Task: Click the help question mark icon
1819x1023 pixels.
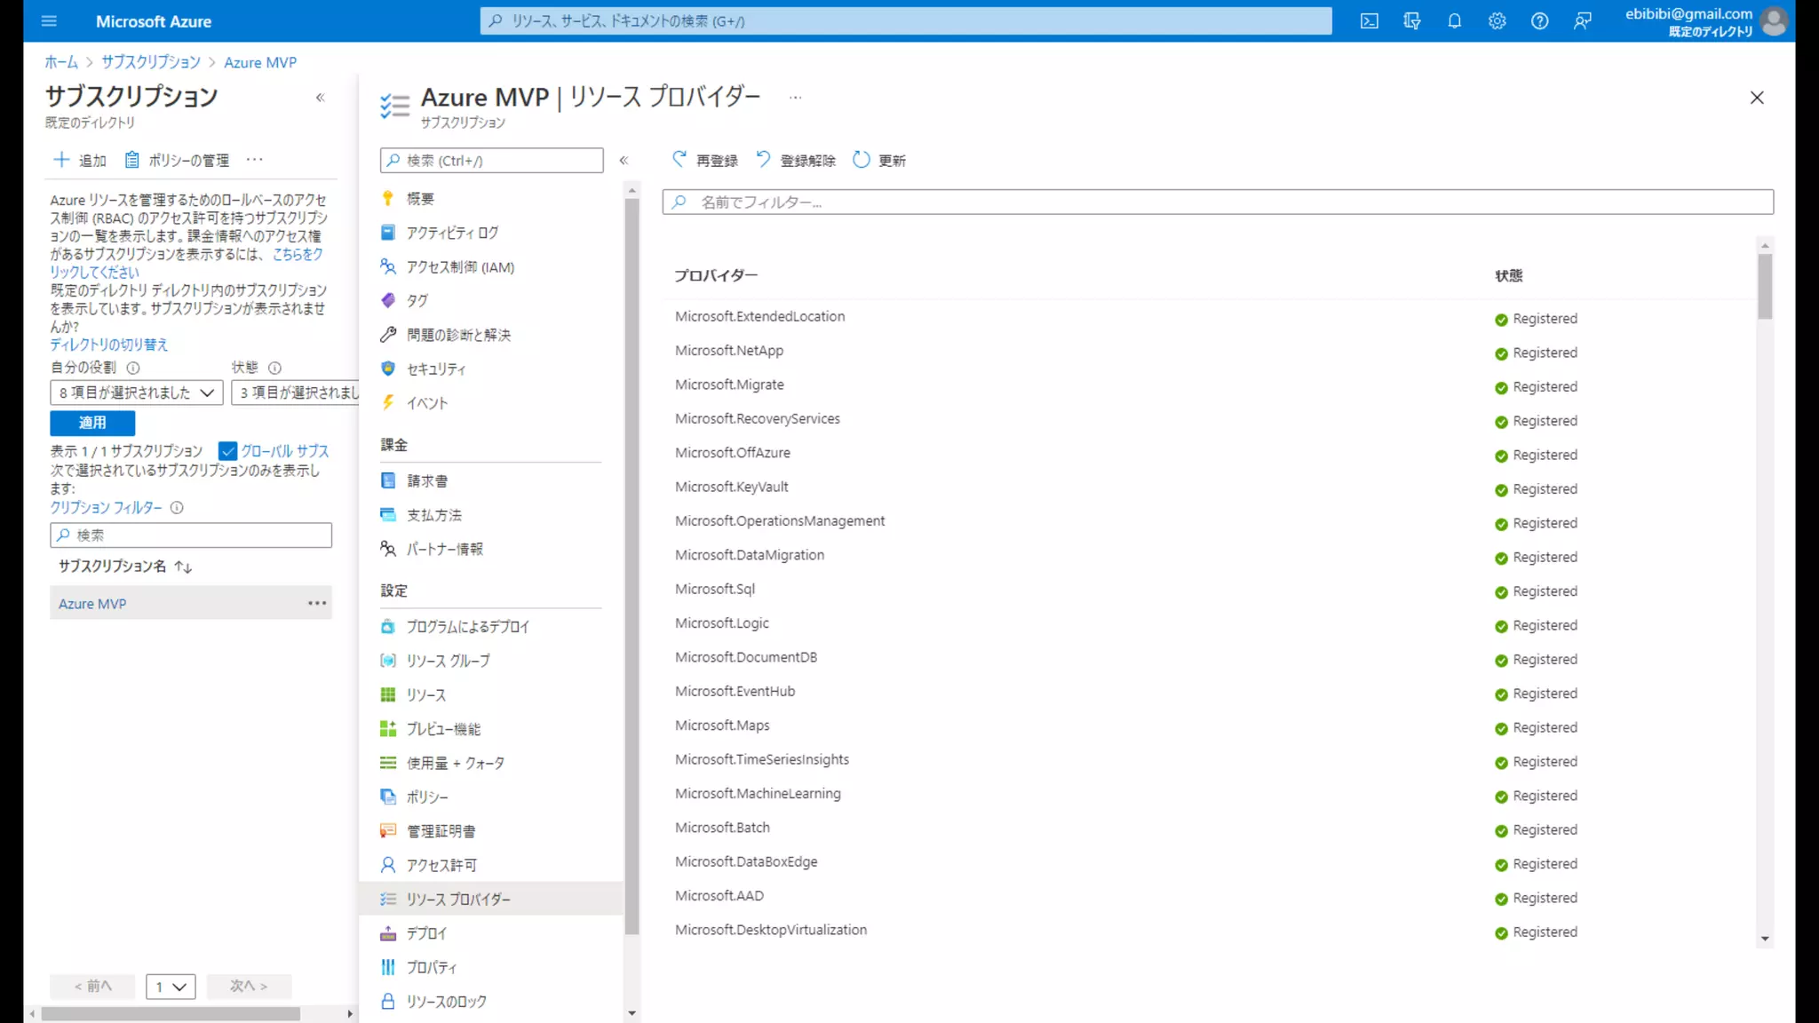Action: tap(1539, 21)
